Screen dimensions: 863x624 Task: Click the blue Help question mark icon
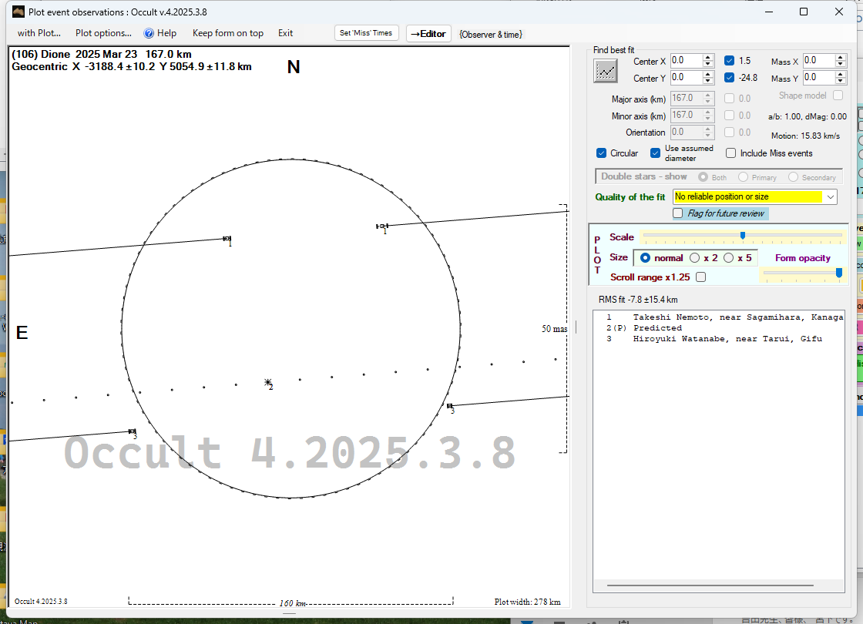pos(149,33)
